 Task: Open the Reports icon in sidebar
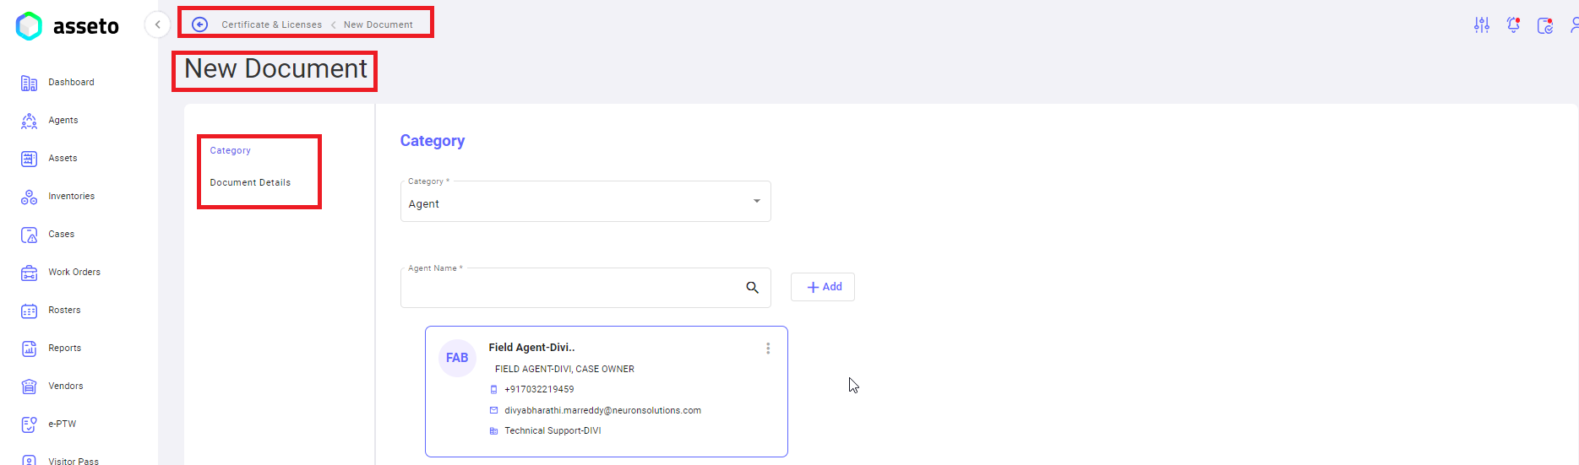pyautogui.click(x=29, y=349)
